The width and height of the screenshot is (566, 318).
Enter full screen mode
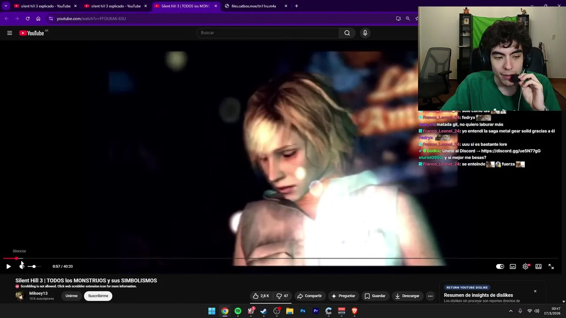[551, 266]
